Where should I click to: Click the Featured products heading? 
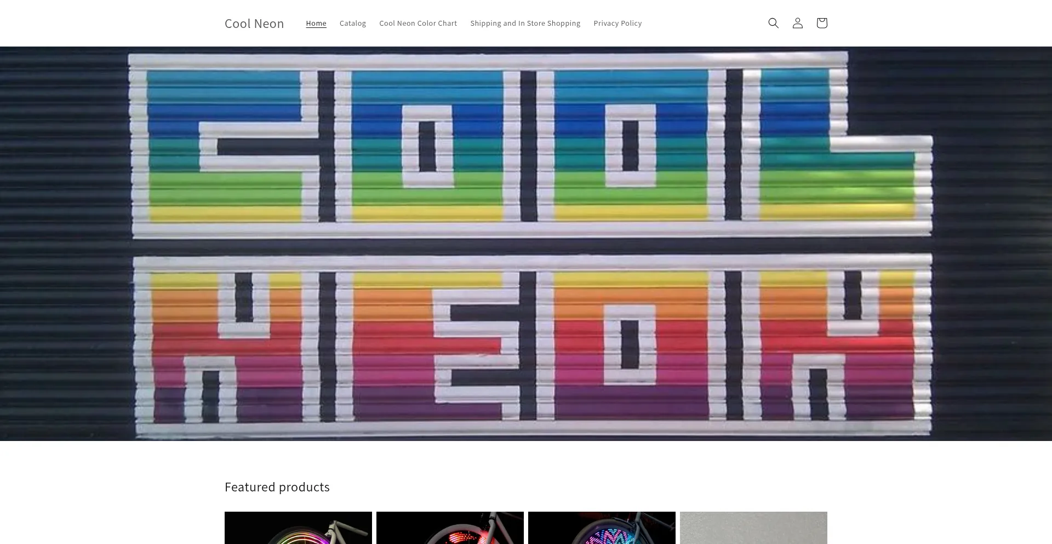coord(277,487)
